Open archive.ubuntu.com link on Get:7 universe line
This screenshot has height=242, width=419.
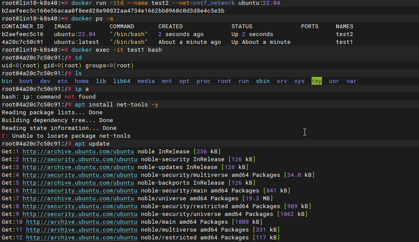78,199
